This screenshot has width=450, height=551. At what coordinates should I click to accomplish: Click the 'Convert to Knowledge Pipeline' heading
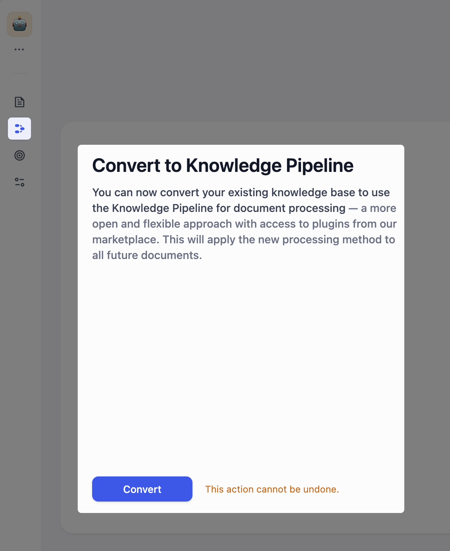223,166
